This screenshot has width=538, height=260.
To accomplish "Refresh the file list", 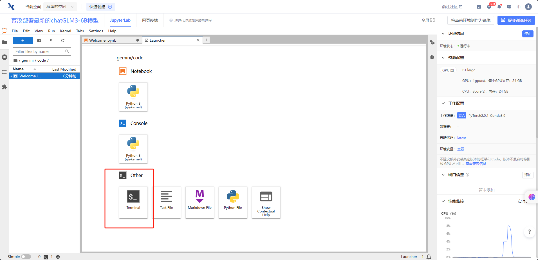I will pos(63,41).
